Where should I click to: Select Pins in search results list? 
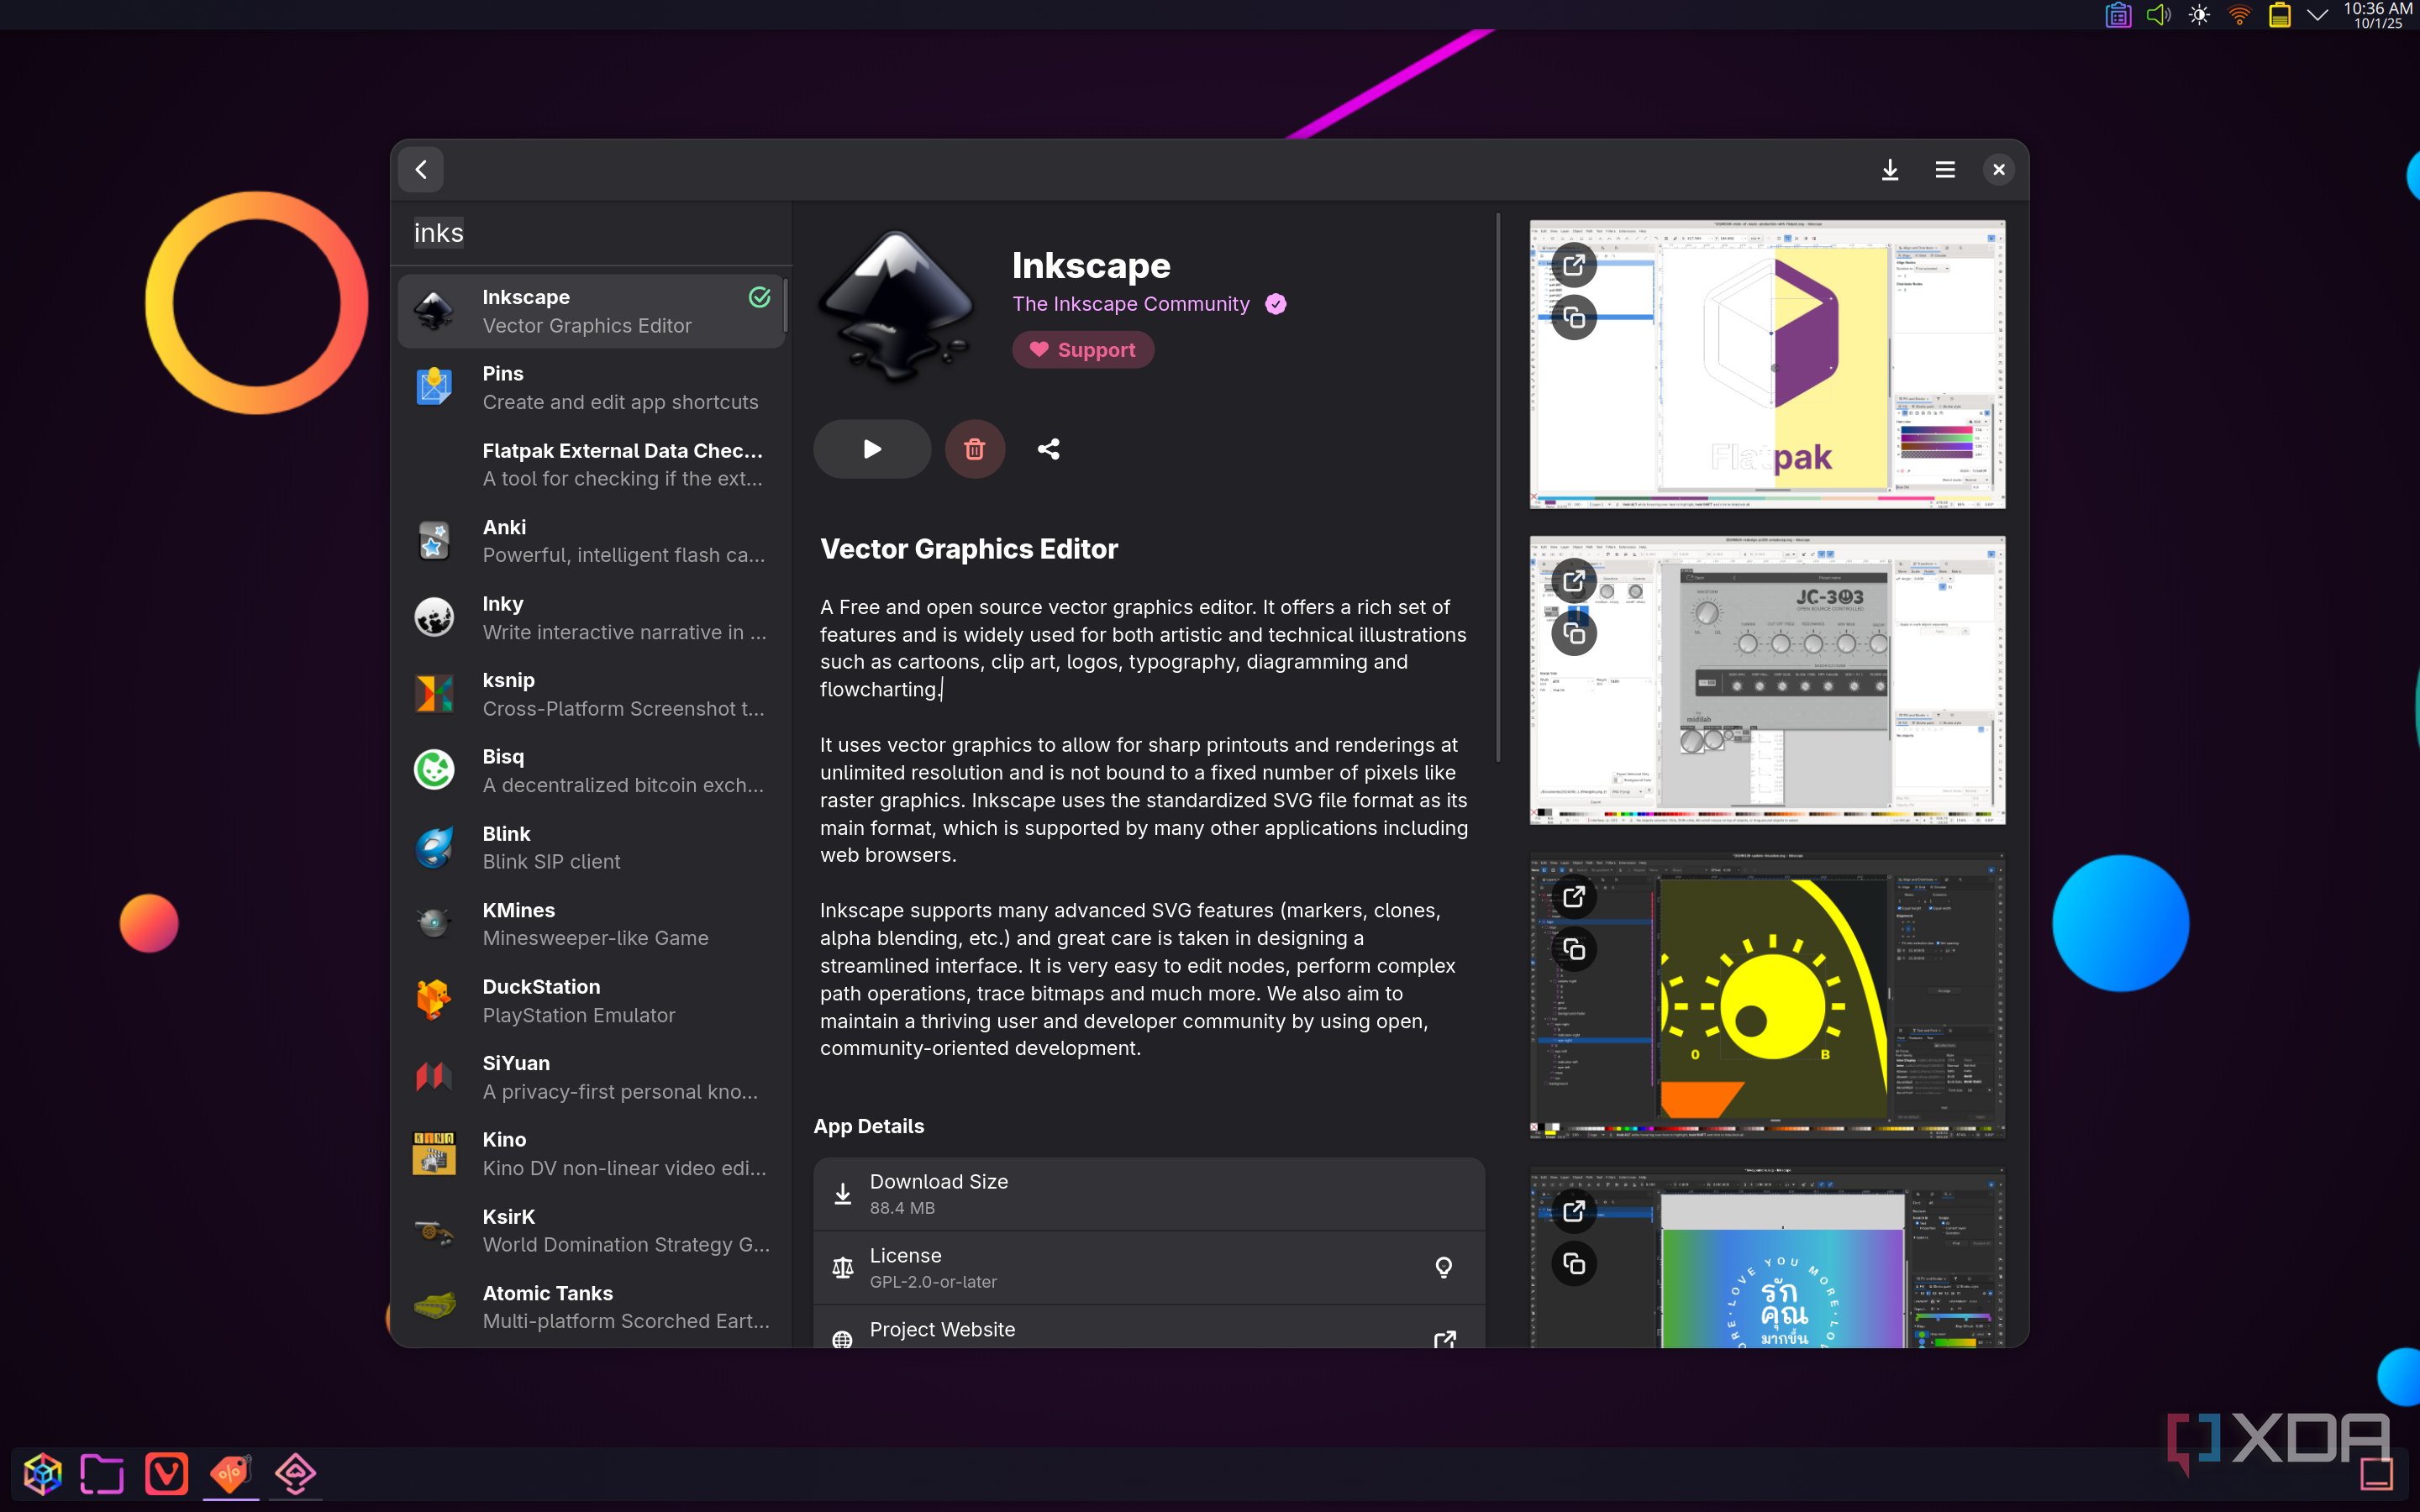coord(590,387)
